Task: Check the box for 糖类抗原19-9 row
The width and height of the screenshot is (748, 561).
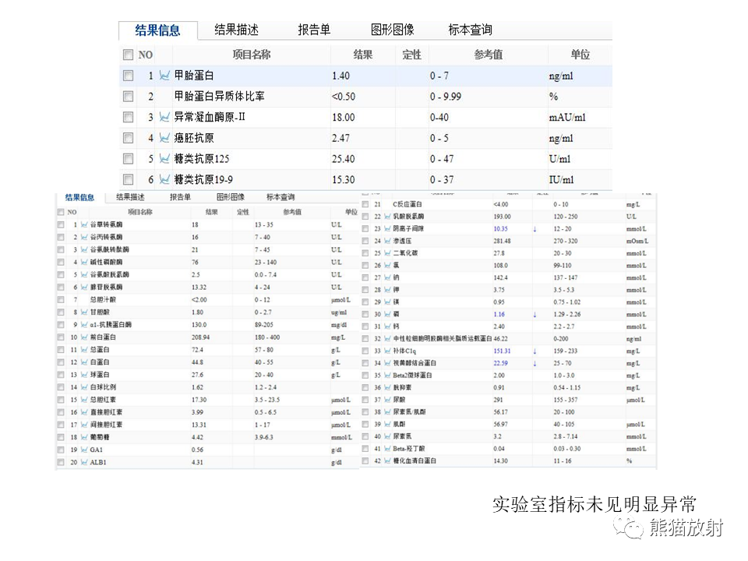Action: coord(128,179)
